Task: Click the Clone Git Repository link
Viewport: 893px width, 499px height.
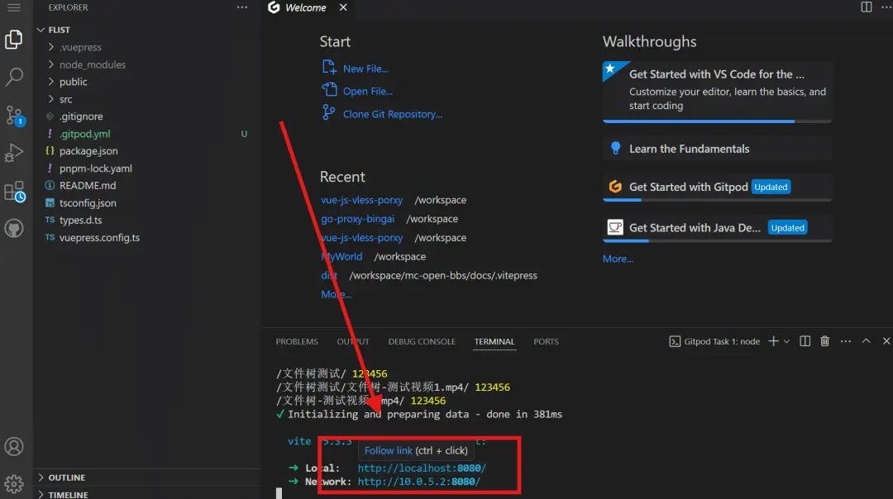Action: click(x=392, y=114)
